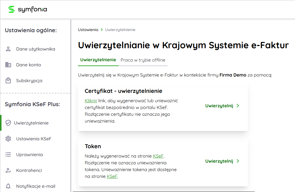Image resolution: width=295 pixels, height=192 pixels.
Task: Open the Kliknij link in Certyfikat card
Action: (91, 101)
